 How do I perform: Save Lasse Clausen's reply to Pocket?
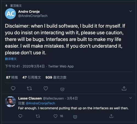click(75, 117)
